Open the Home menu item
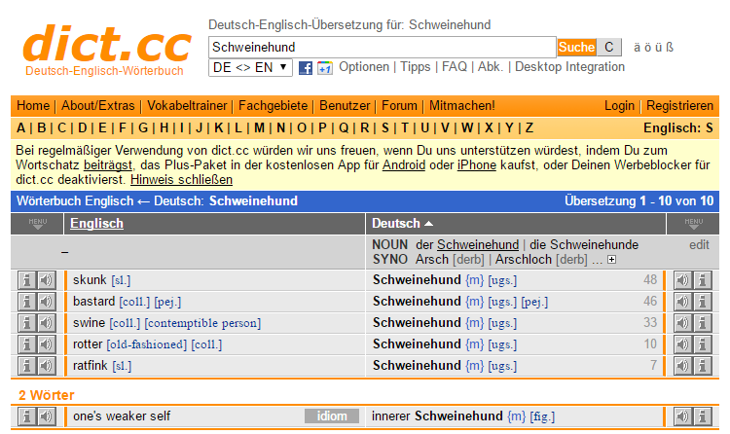The height and width of the screenshot is (434, 730). coord(33,106)
